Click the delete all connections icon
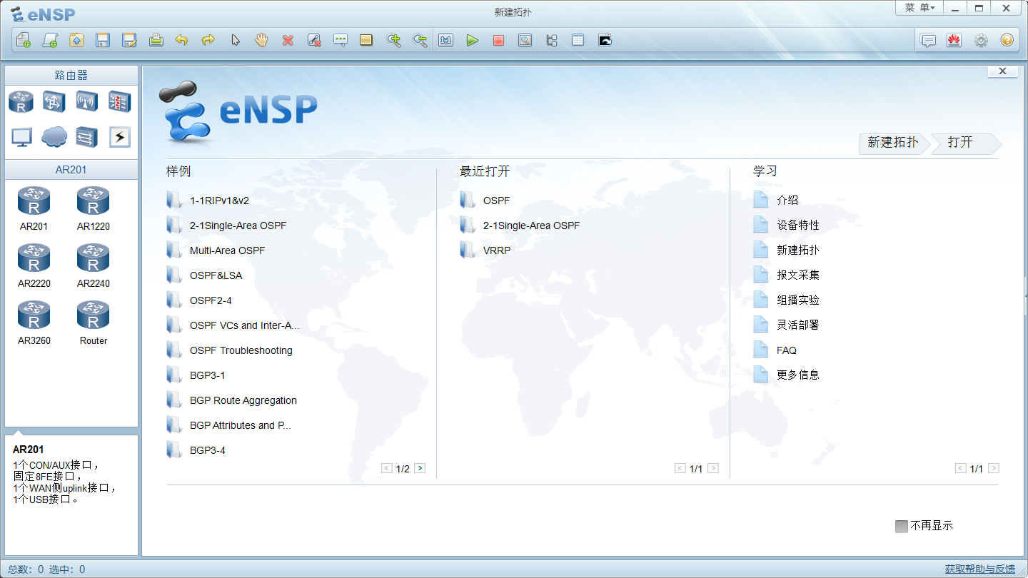1028x578 pixels. point(314,40)
